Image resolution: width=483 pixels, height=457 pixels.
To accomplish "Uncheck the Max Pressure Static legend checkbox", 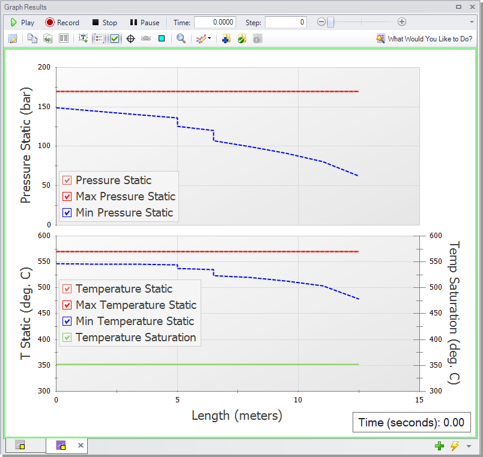I will point(67,196).
